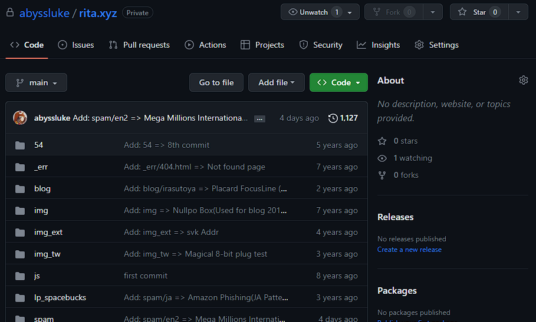This screenshot has height=322, width=536.
Task: Click the folder icon beside js
Action: click(20, 276)
